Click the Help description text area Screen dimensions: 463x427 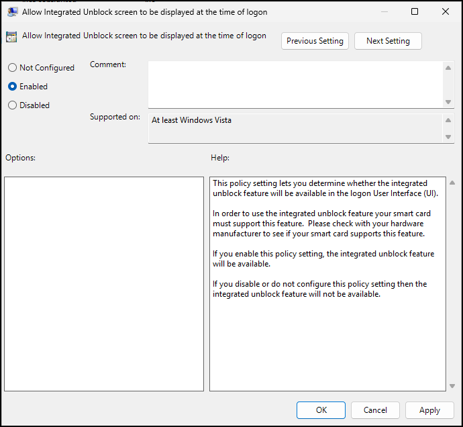pos(327,284)
